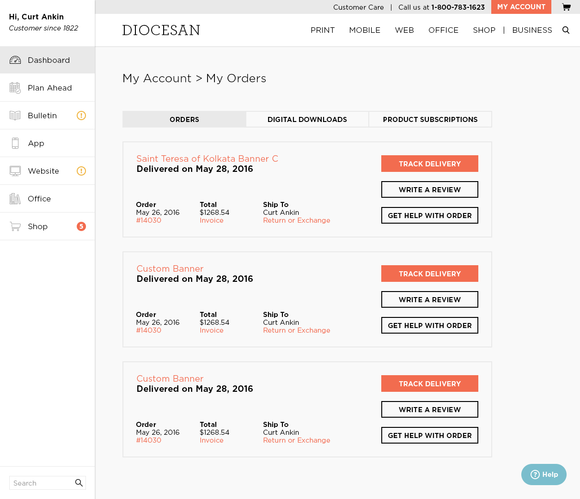580x499 pixels.
Task: Switch to the Digital Downloads tab
Action: (x=307, y=119)
